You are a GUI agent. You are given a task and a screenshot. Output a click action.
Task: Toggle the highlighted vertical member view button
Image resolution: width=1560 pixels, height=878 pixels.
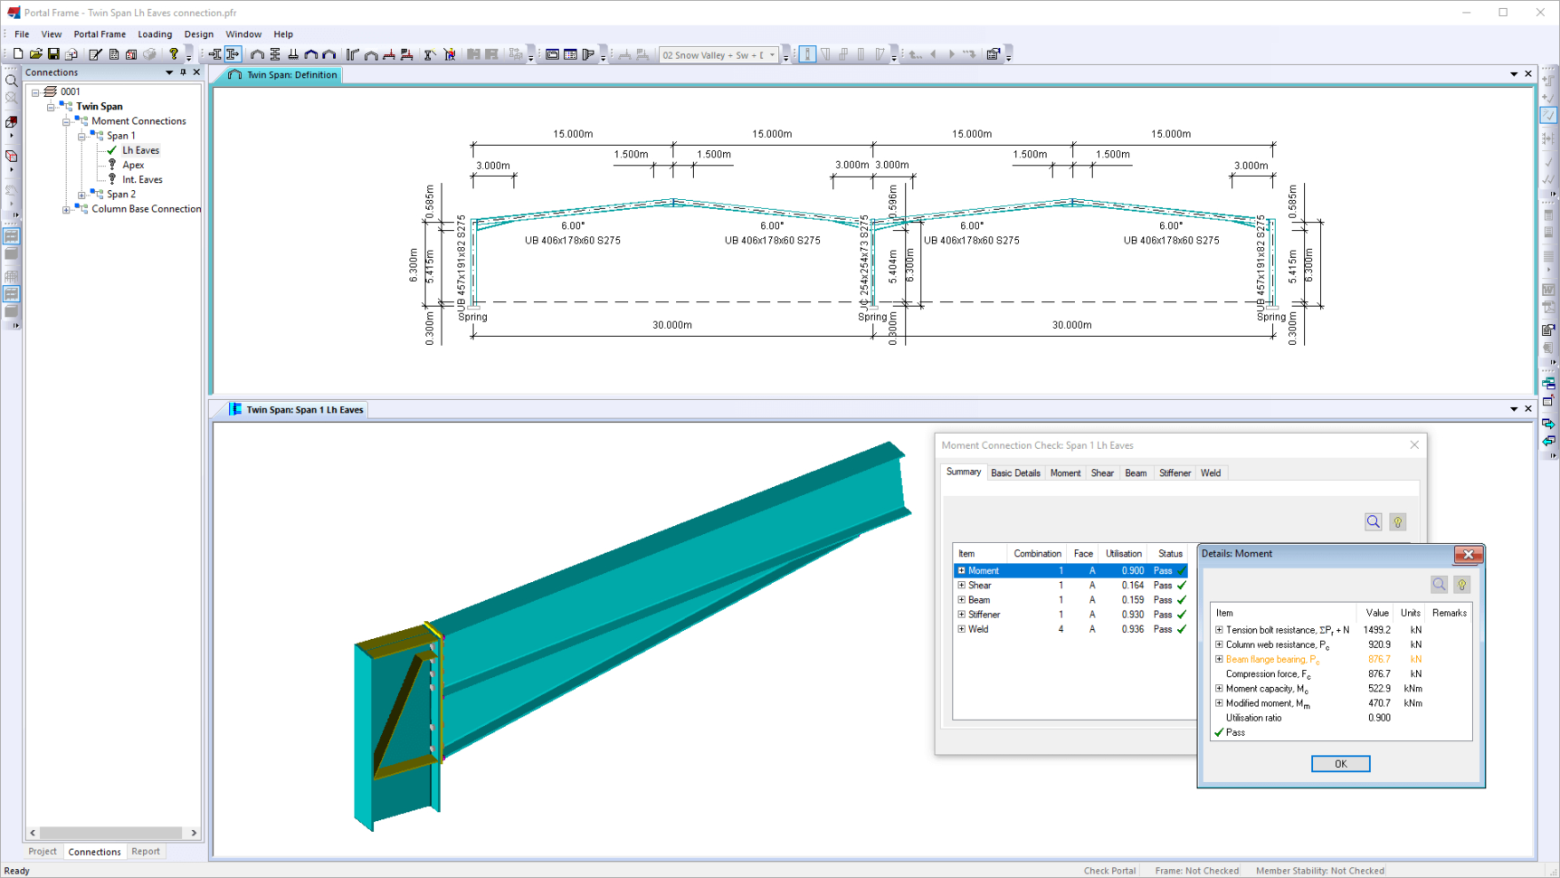[807, 54]
